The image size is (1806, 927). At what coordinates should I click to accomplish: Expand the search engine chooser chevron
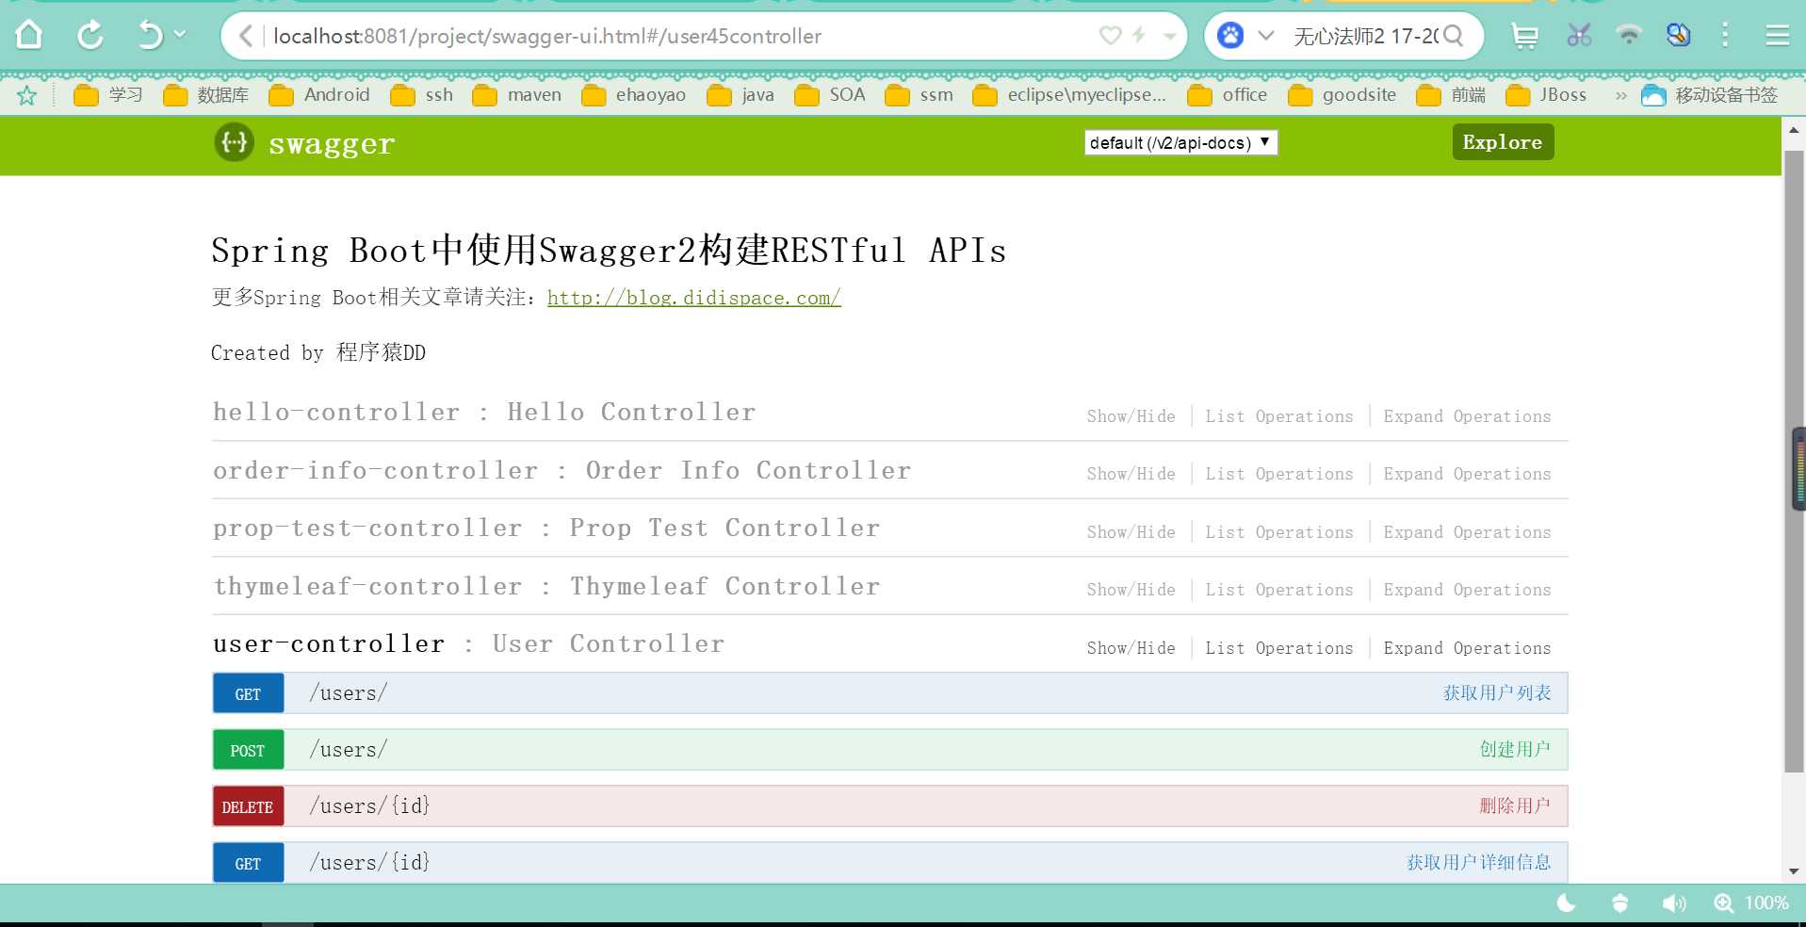1266,36
